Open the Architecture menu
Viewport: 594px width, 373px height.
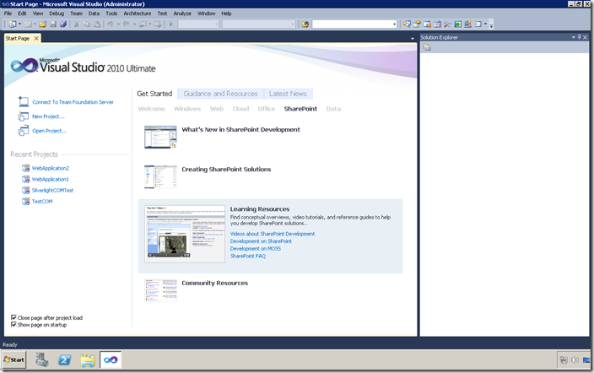[x=138, y=14]
